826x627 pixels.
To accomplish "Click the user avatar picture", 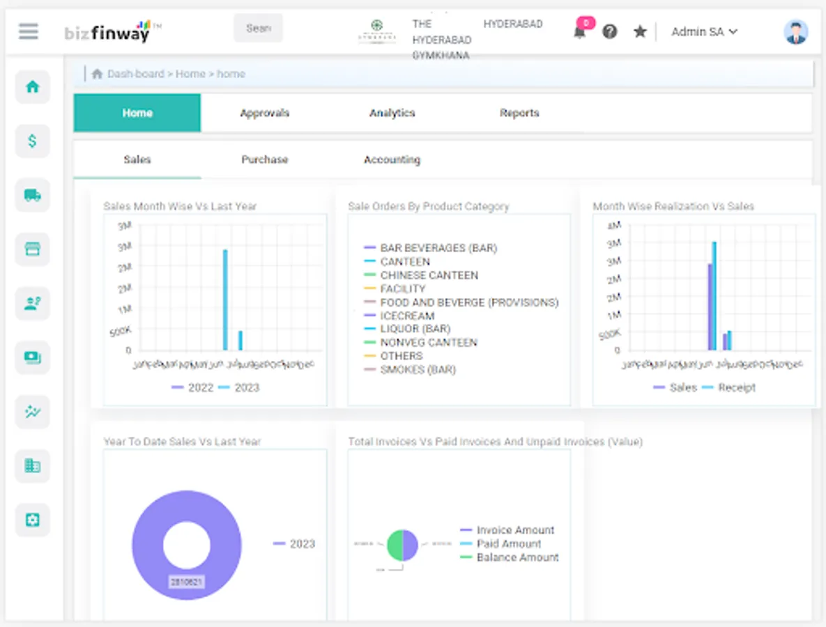I will [795, 32].
